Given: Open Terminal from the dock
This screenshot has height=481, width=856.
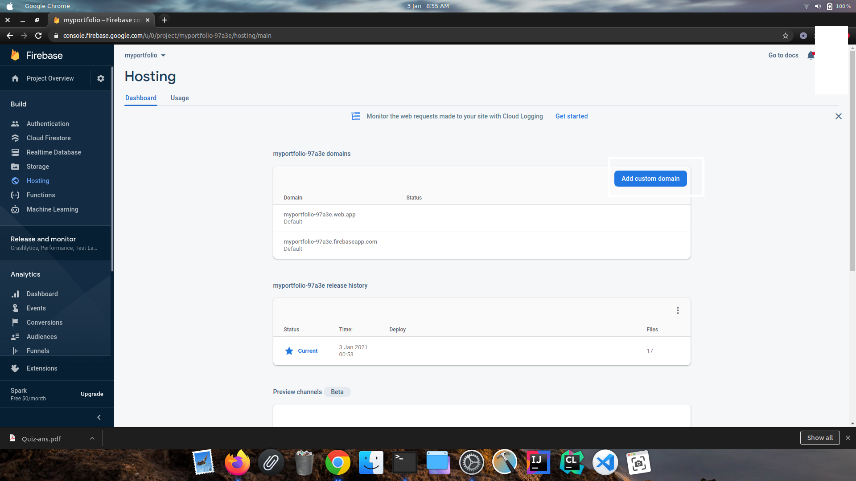Looking at the screenshot, I should tap(404, 462).
